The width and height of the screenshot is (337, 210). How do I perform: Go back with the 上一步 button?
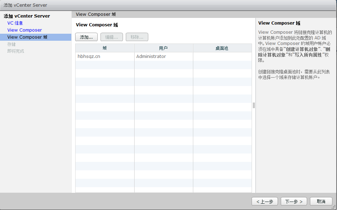[x=265, y=202]
